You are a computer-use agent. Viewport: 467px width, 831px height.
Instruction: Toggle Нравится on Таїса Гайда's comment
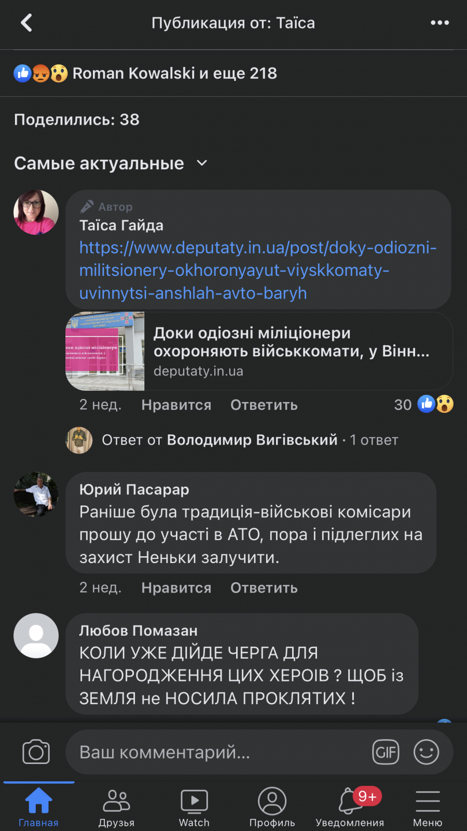pyautogui.click(x=176, y=405)
